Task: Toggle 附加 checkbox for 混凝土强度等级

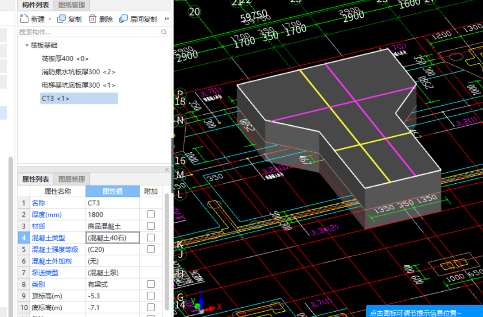Action: (x=151, y=249)
